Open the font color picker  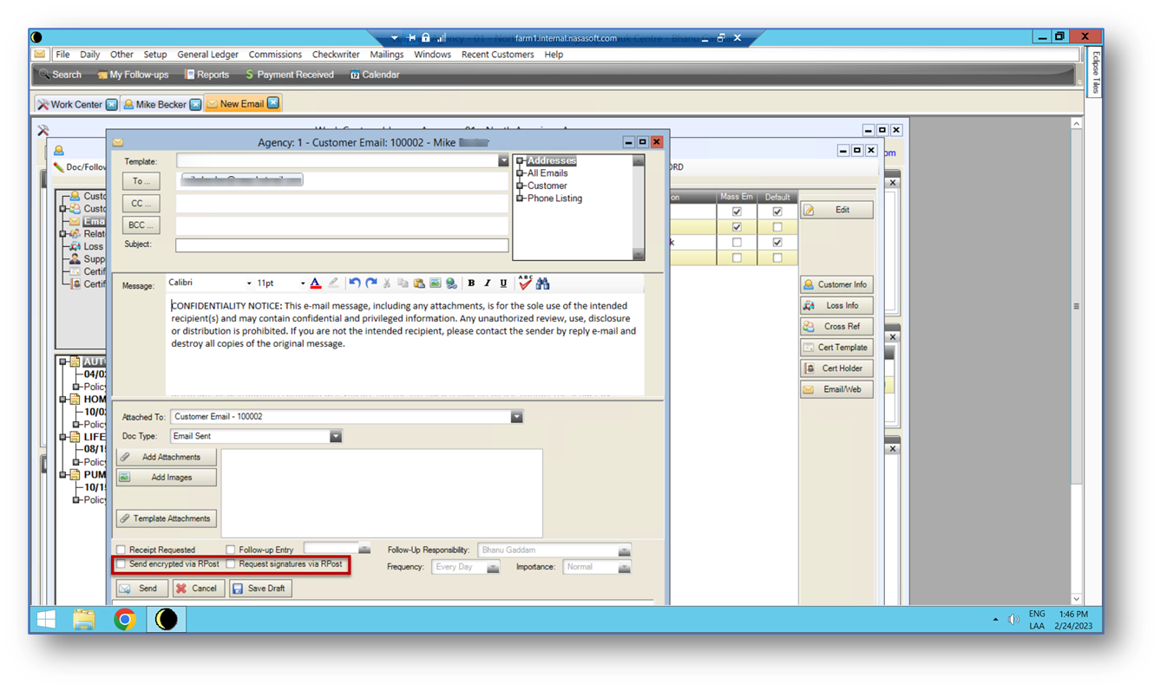point(316,283)
